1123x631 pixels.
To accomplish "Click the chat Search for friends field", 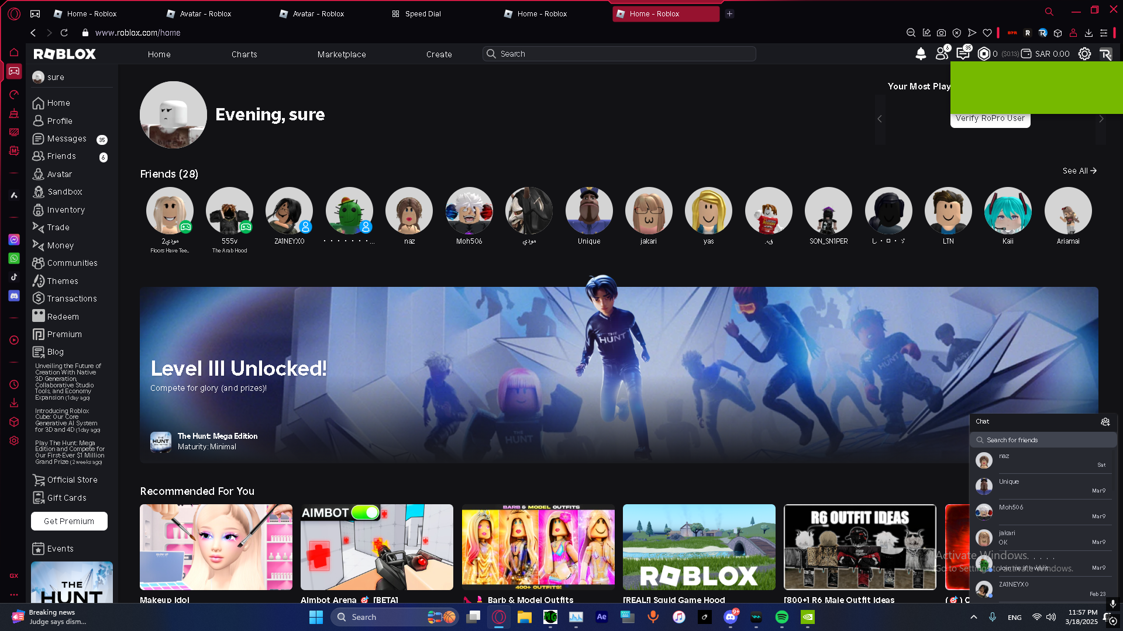I will point(1043,440).
